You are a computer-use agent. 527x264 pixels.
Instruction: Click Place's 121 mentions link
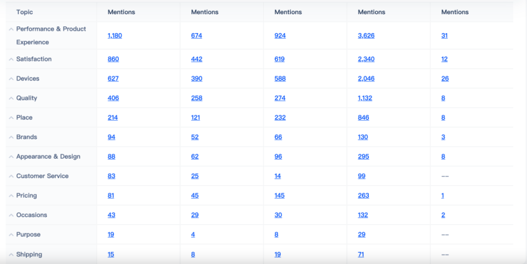tap(196, 117)
